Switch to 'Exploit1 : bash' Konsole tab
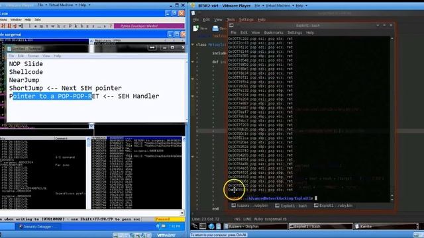 (291, 206)
